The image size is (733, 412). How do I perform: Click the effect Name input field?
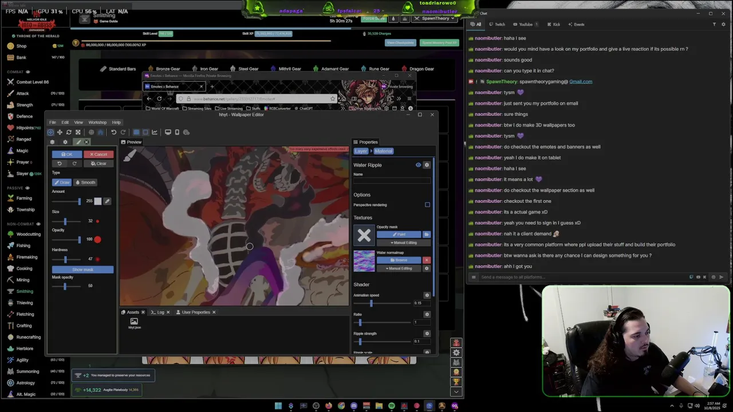pos(392,181)
